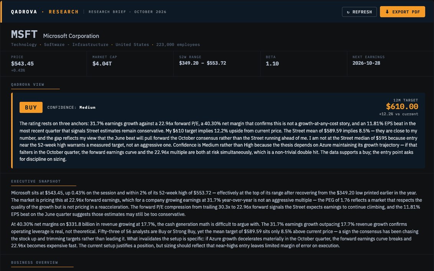Click the 52W RANGE stat label
This screenshot has width=434, height=271.
[x=190, y=57]
